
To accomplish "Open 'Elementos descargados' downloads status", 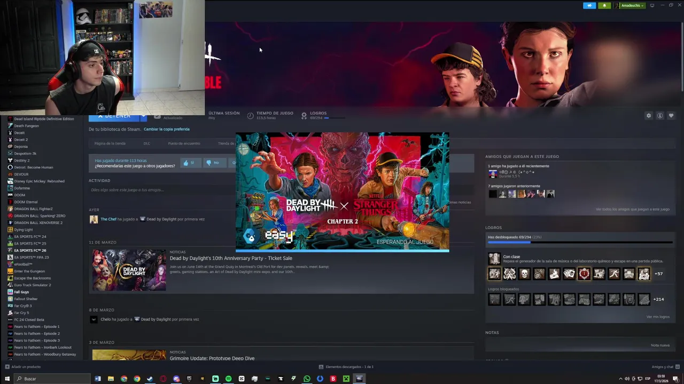I will [346, 367].
